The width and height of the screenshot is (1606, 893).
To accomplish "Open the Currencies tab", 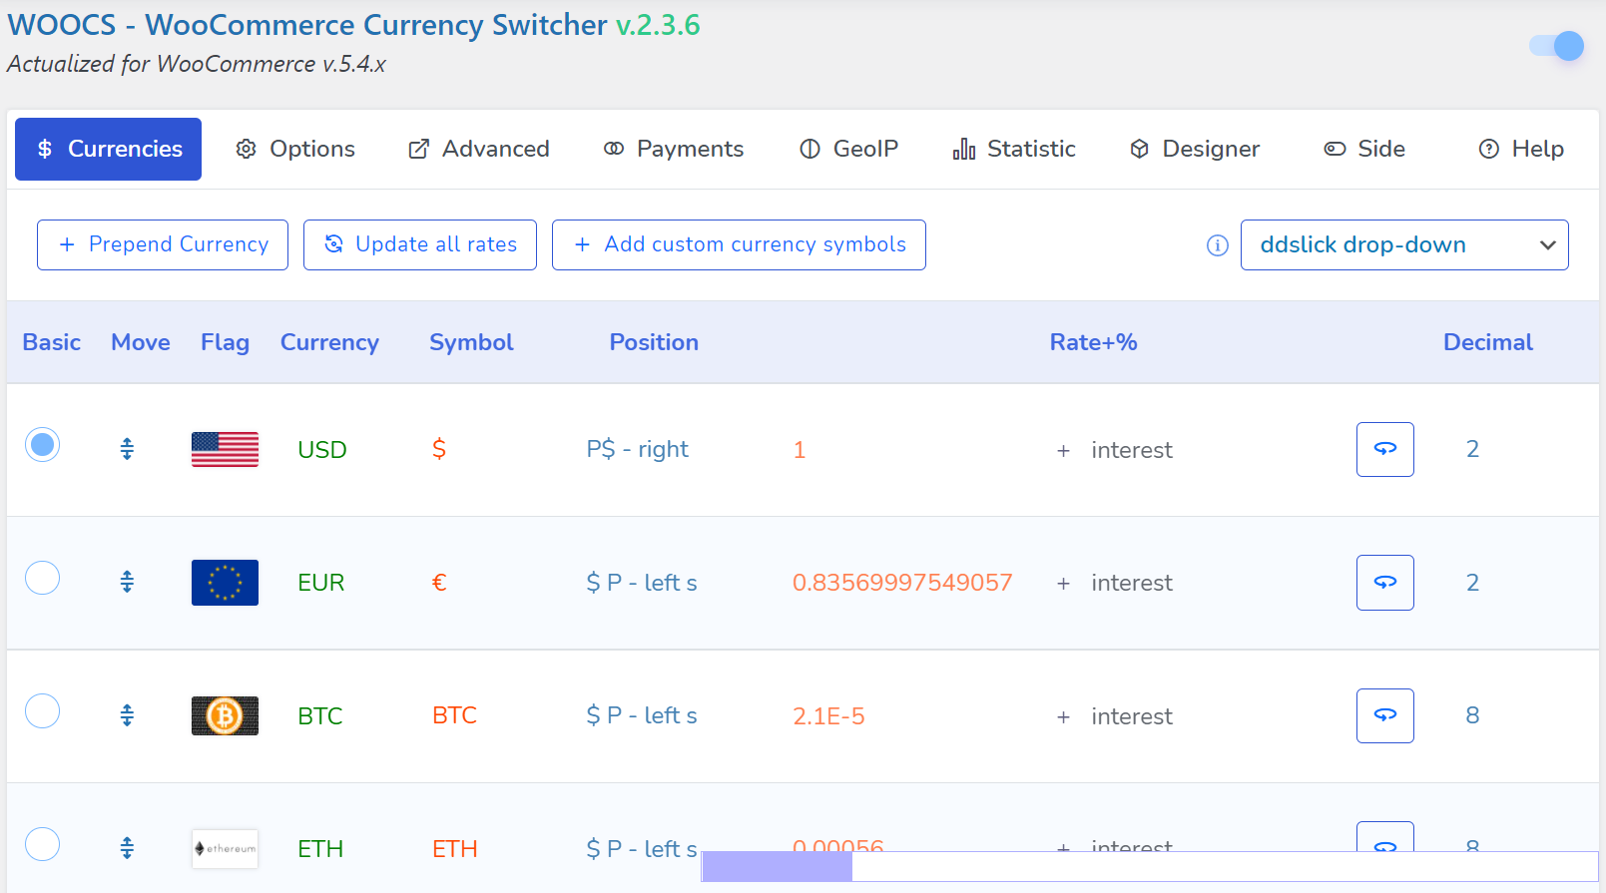I will (x=108, y=149).
